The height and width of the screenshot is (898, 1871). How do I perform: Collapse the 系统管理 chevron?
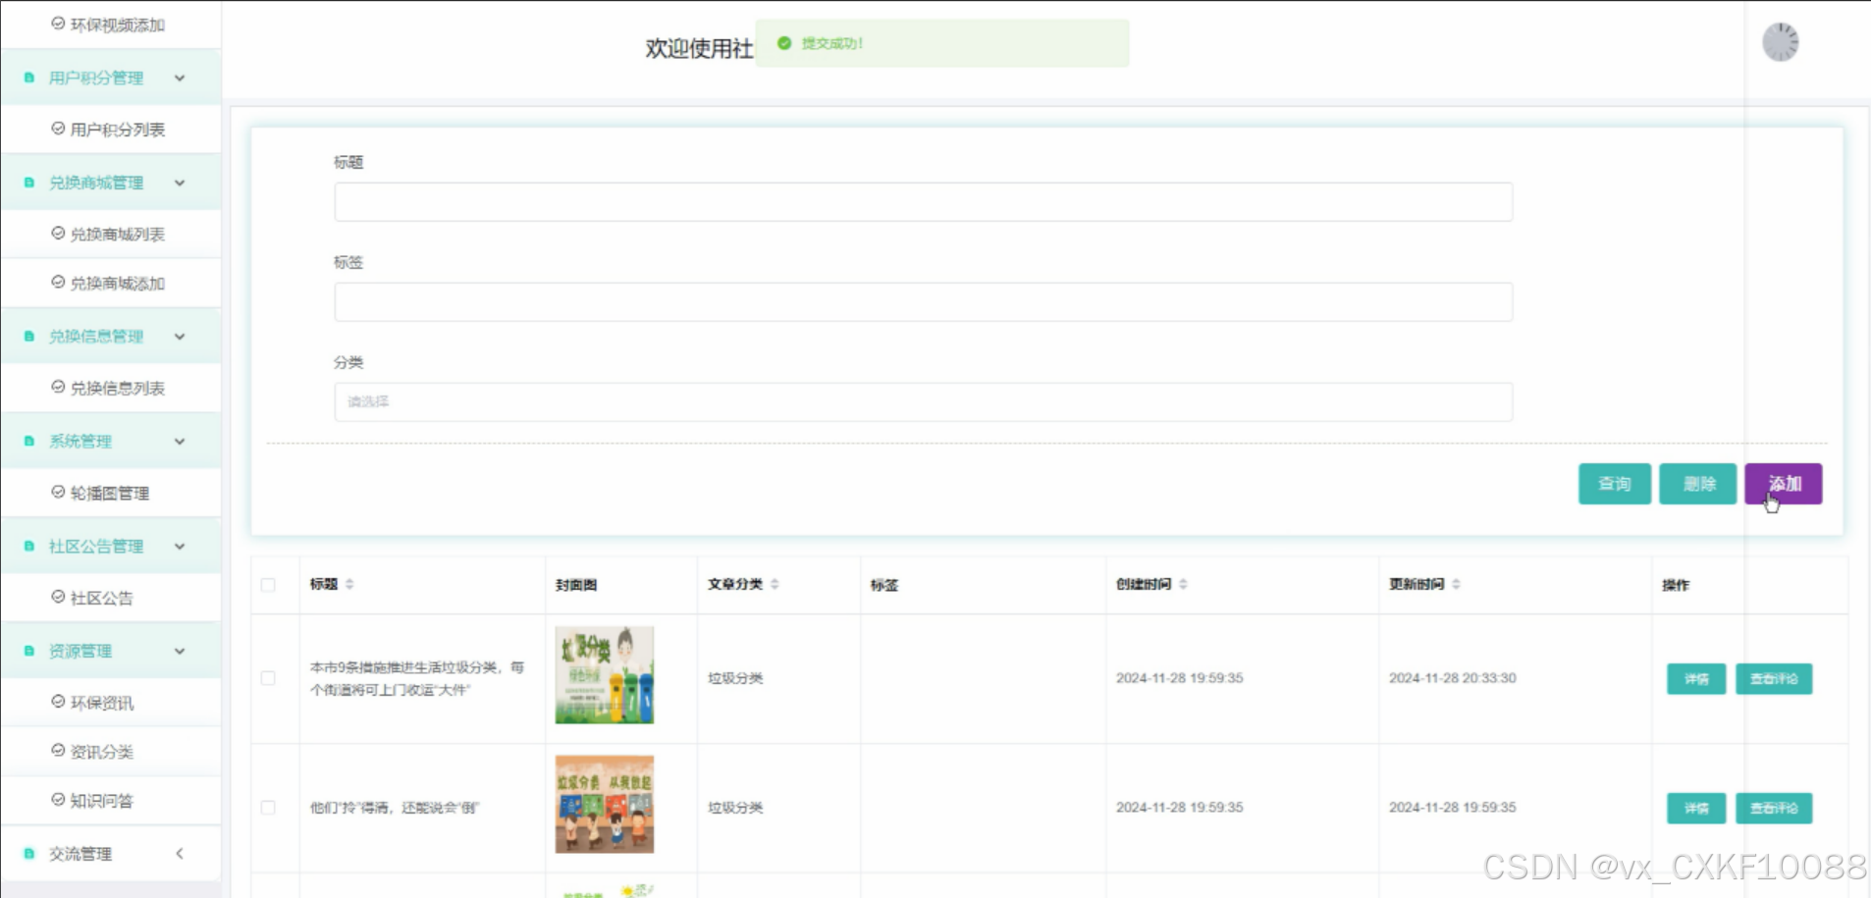coord(180,442)
